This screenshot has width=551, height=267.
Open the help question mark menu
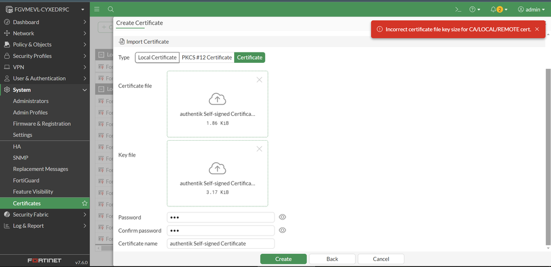pyautogui.click(x=475, y=9)
